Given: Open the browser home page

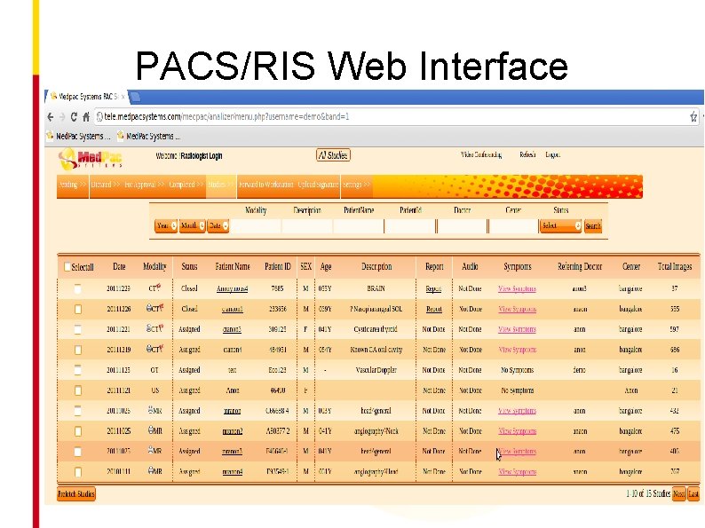Looking at the screenshot, I should [x=86, y=117].
